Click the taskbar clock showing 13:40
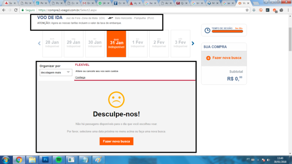The height and width of the screenshot is (164, 292). 280,160
